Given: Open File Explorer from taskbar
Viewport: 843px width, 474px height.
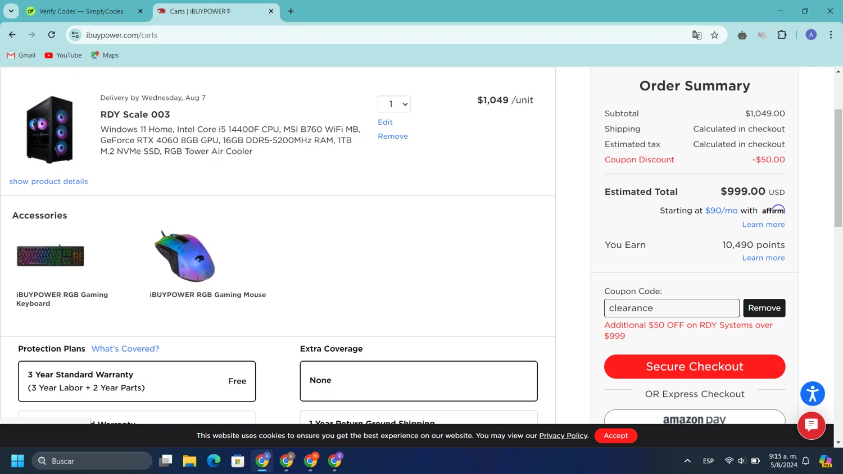Looking at the screenshot, I should pos(189,461).
